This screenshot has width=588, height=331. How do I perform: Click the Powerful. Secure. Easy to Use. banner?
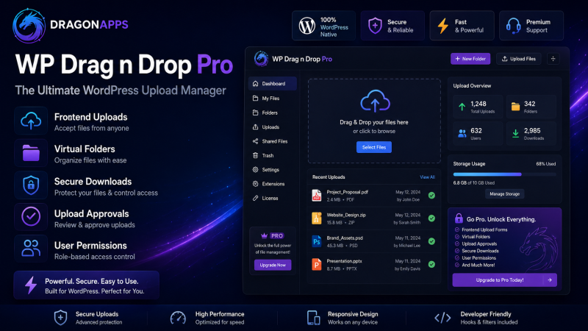click(x=87, y=285)
